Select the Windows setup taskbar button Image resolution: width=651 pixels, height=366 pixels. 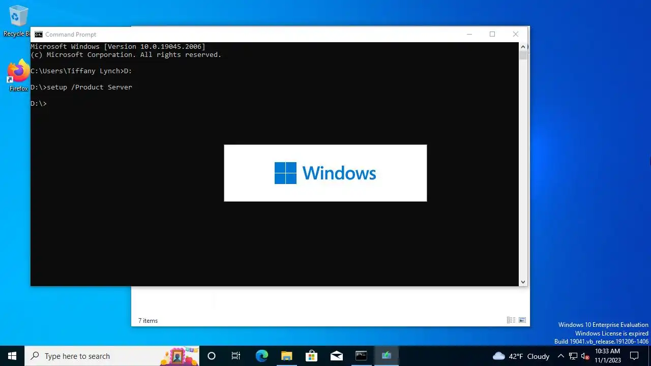(386, 356)
